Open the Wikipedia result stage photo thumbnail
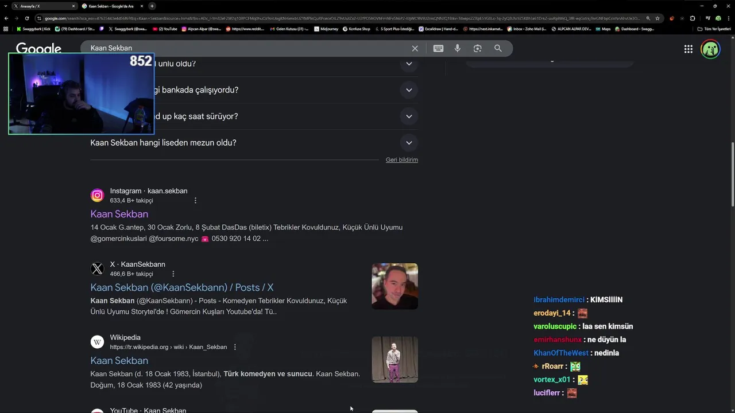 394,359
